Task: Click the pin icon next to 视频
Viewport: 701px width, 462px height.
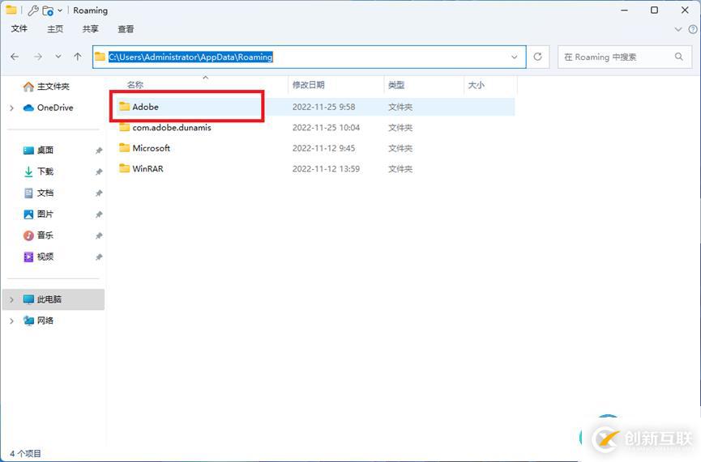Action: (x=99, y=257)
